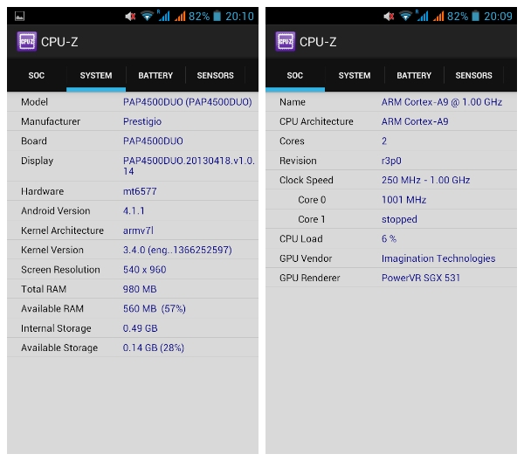Select Display value PAP4500DUO.20130418.v1.0.14

coord(189,166)
